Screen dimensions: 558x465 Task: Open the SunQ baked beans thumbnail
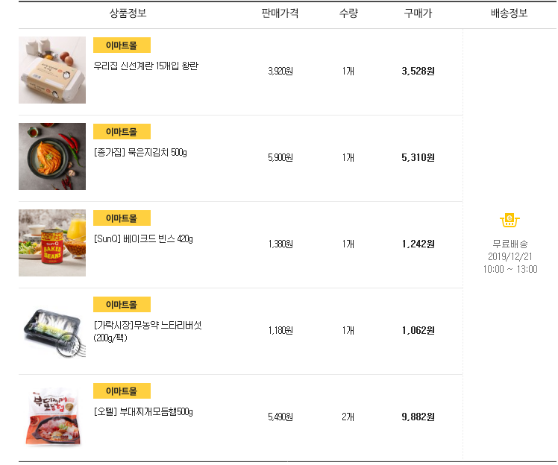tap(52, 243)
